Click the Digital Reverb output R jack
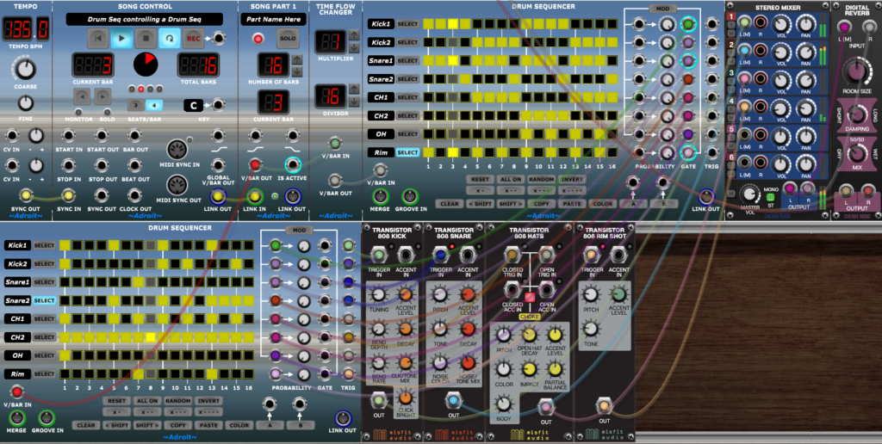The height and width of the screenshot is (444, 882). coord(867,190)
